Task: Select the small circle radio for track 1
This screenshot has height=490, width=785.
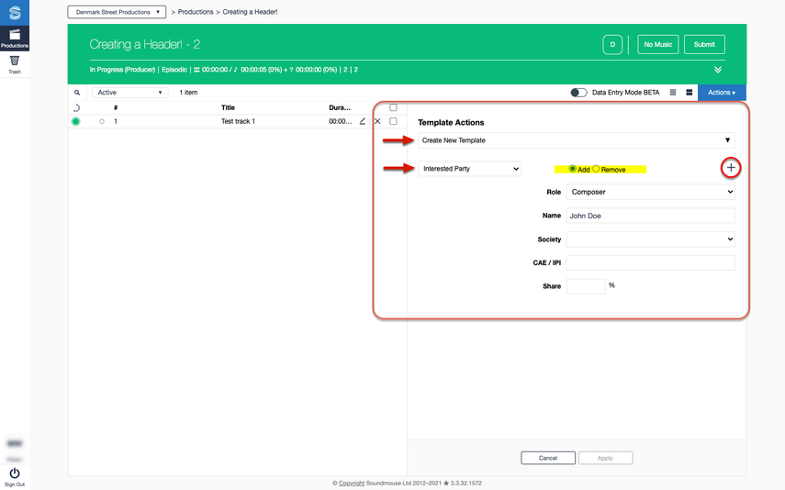Action: 102,122
